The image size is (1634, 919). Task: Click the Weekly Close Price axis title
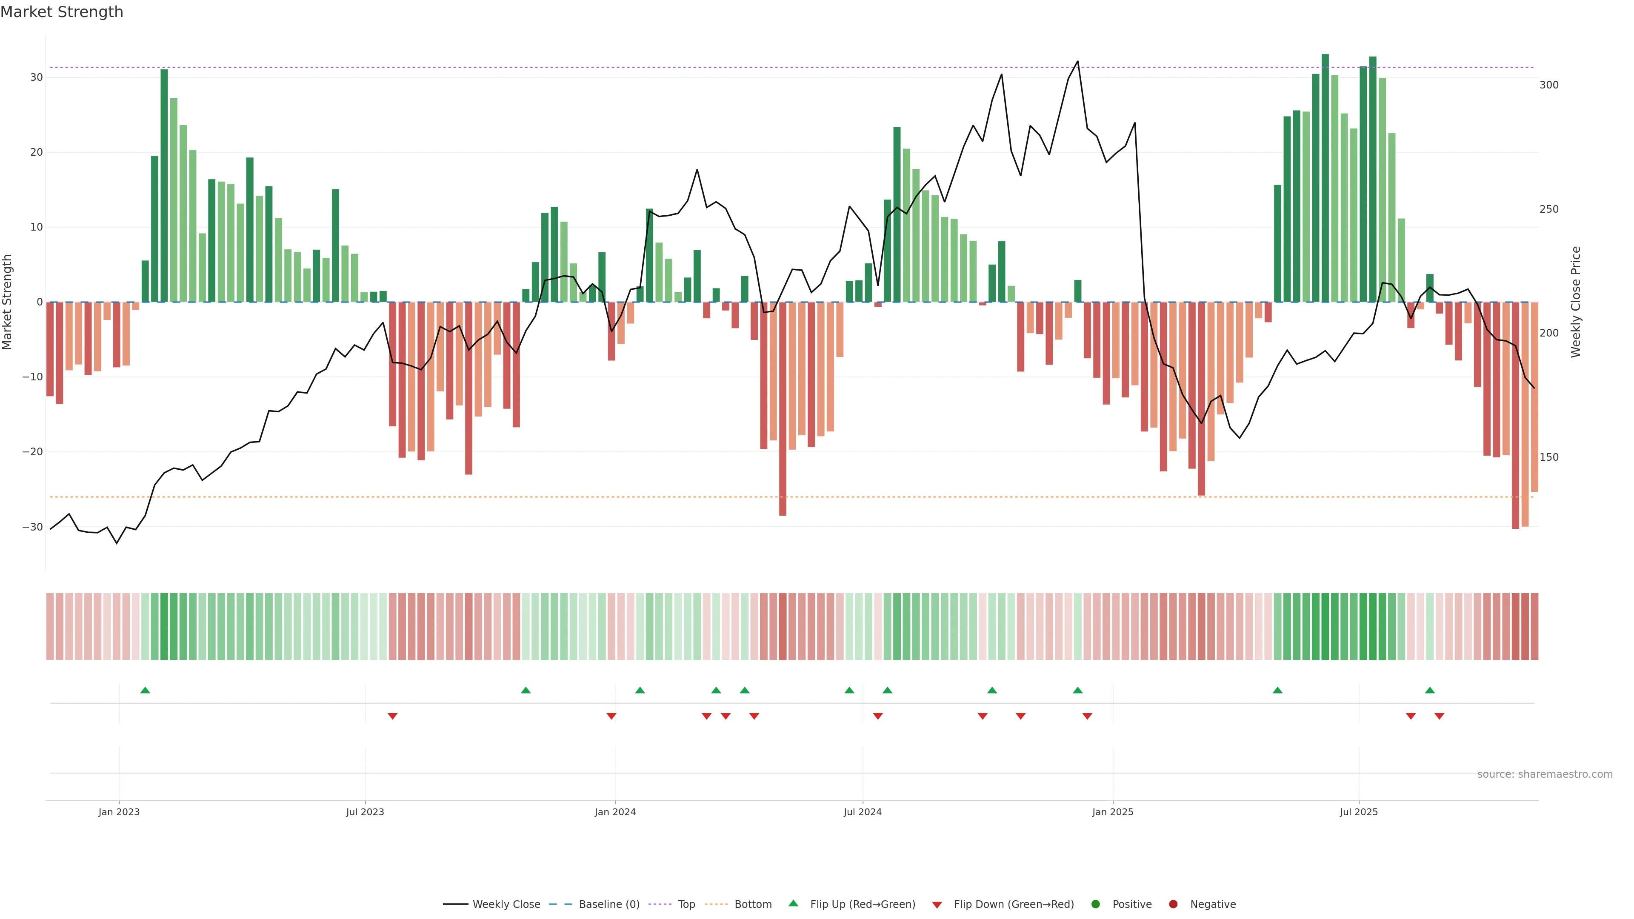1576,302
